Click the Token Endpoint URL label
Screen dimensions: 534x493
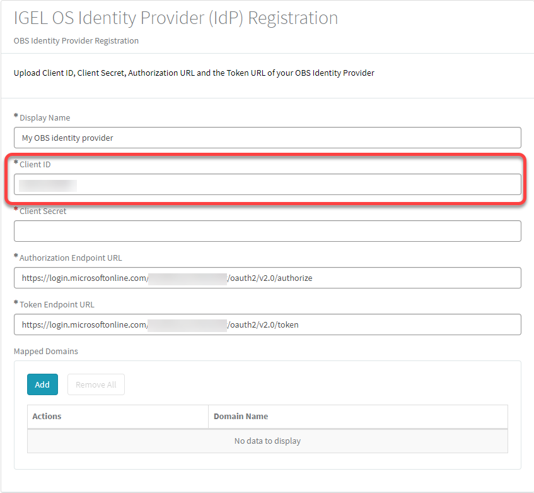tap(57, 304)
